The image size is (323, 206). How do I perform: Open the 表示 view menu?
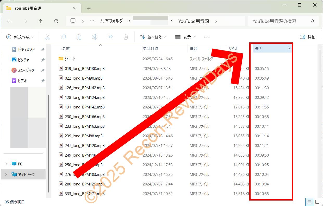[x=185, y=37]
